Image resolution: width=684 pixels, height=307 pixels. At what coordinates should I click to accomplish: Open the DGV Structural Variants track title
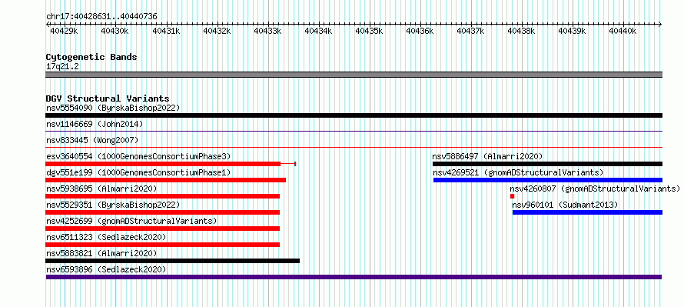pyautogui.click(x=108, y=98)
